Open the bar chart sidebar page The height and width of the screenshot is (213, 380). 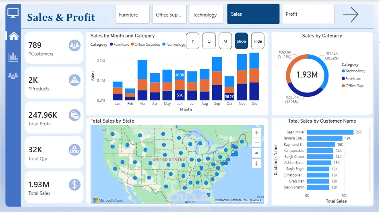13,57
